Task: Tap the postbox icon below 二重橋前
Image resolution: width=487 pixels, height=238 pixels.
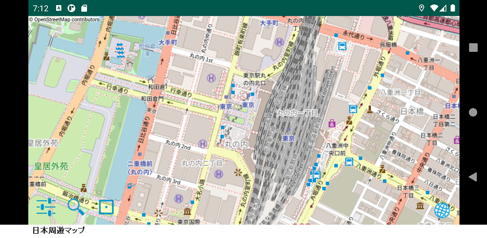Action: point(131,186)
